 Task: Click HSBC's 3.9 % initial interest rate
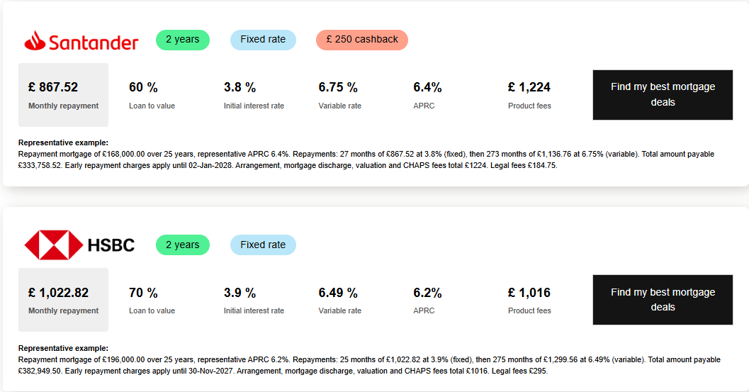(x=240, y=293)
